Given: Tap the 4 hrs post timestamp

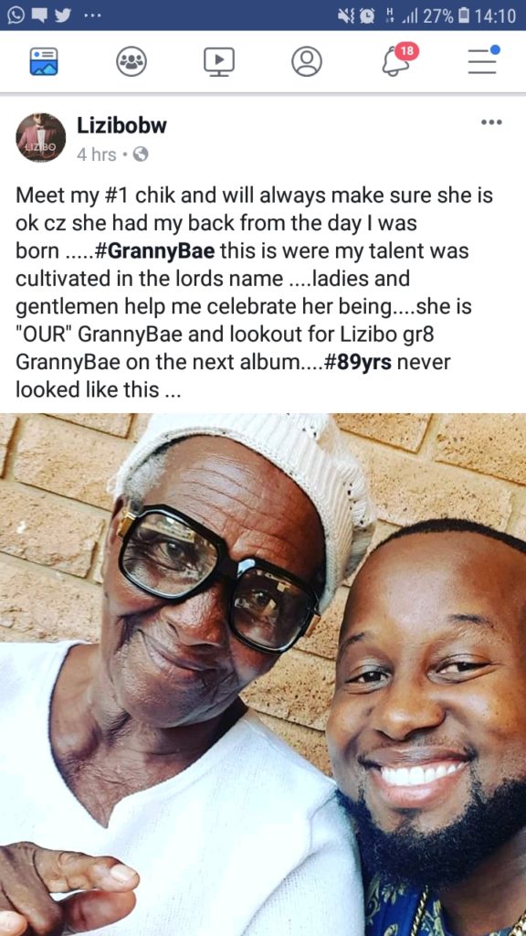Looking at the screenshot, I should point(96,154).
